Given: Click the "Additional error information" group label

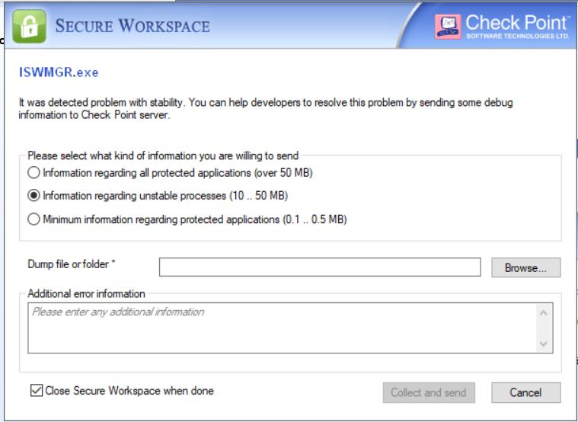Looking at the screenshot, I should (x=86, y=293).
